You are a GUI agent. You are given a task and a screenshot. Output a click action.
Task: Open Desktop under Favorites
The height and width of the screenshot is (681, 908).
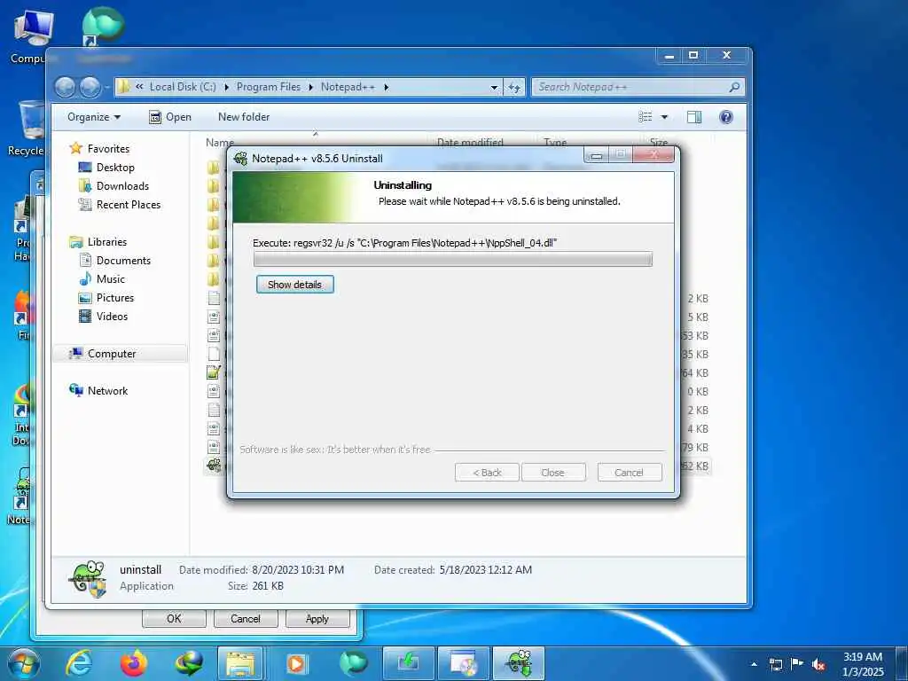(x=115, y=168)
